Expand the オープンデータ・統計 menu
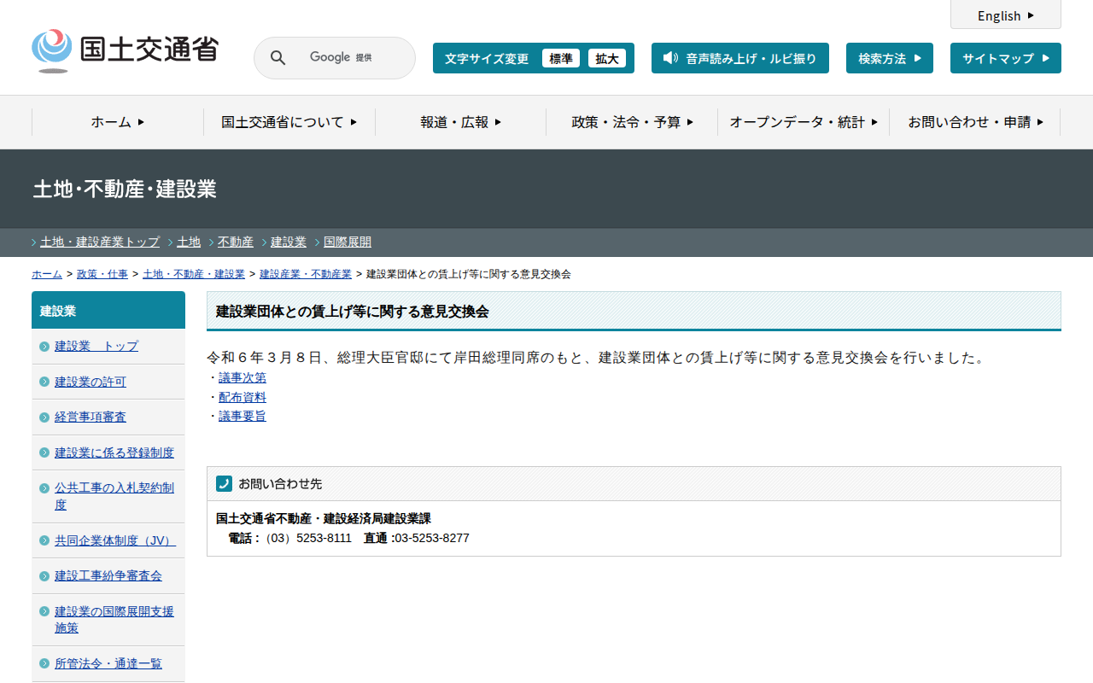Viewport: 1093px width, 683px height. pyautogui.click(x=803, y=122)
